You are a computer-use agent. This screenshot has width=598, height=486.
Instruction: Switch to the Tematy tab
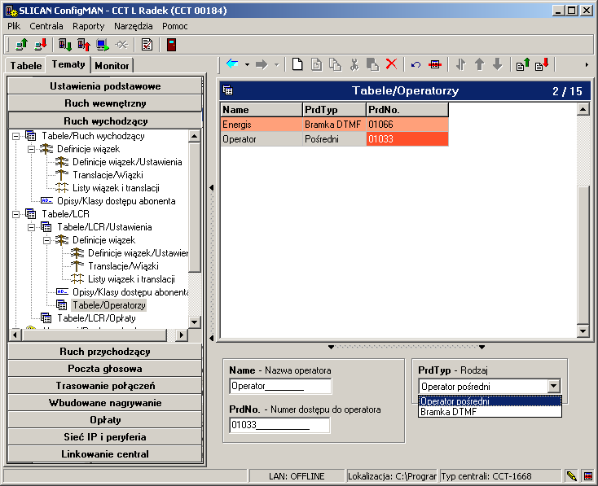click(68, 64)
